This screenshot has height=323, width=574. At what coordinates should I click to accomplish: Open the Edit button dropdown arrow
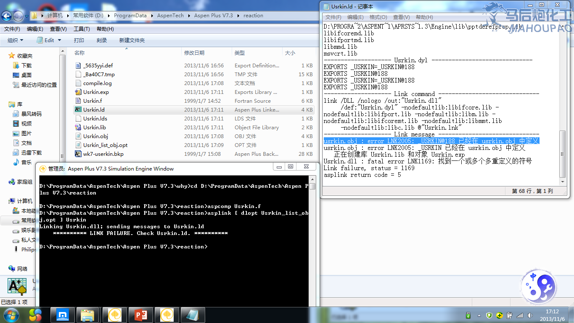click(x=59, y=40)
